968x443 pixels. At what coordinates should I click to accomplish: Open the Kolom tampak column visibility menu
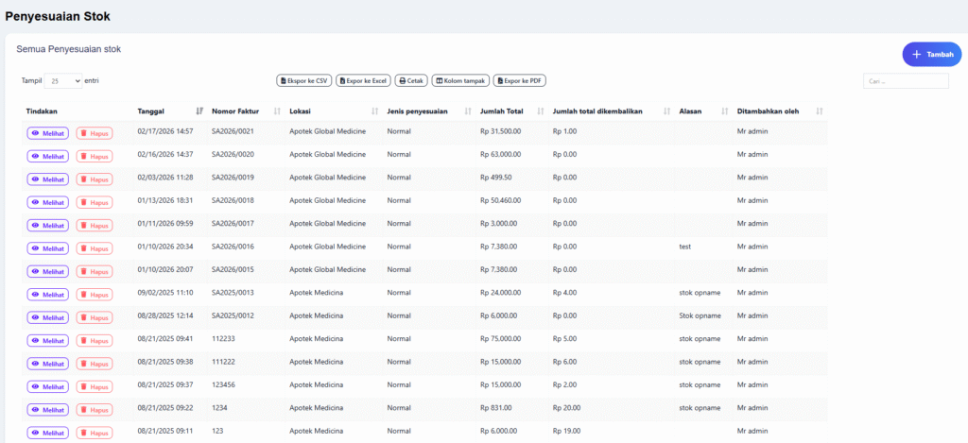460,81
